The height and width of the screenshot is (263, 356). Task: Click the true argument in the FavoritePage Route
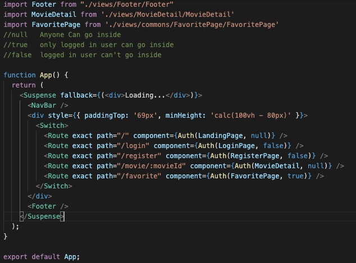point(295,176)
